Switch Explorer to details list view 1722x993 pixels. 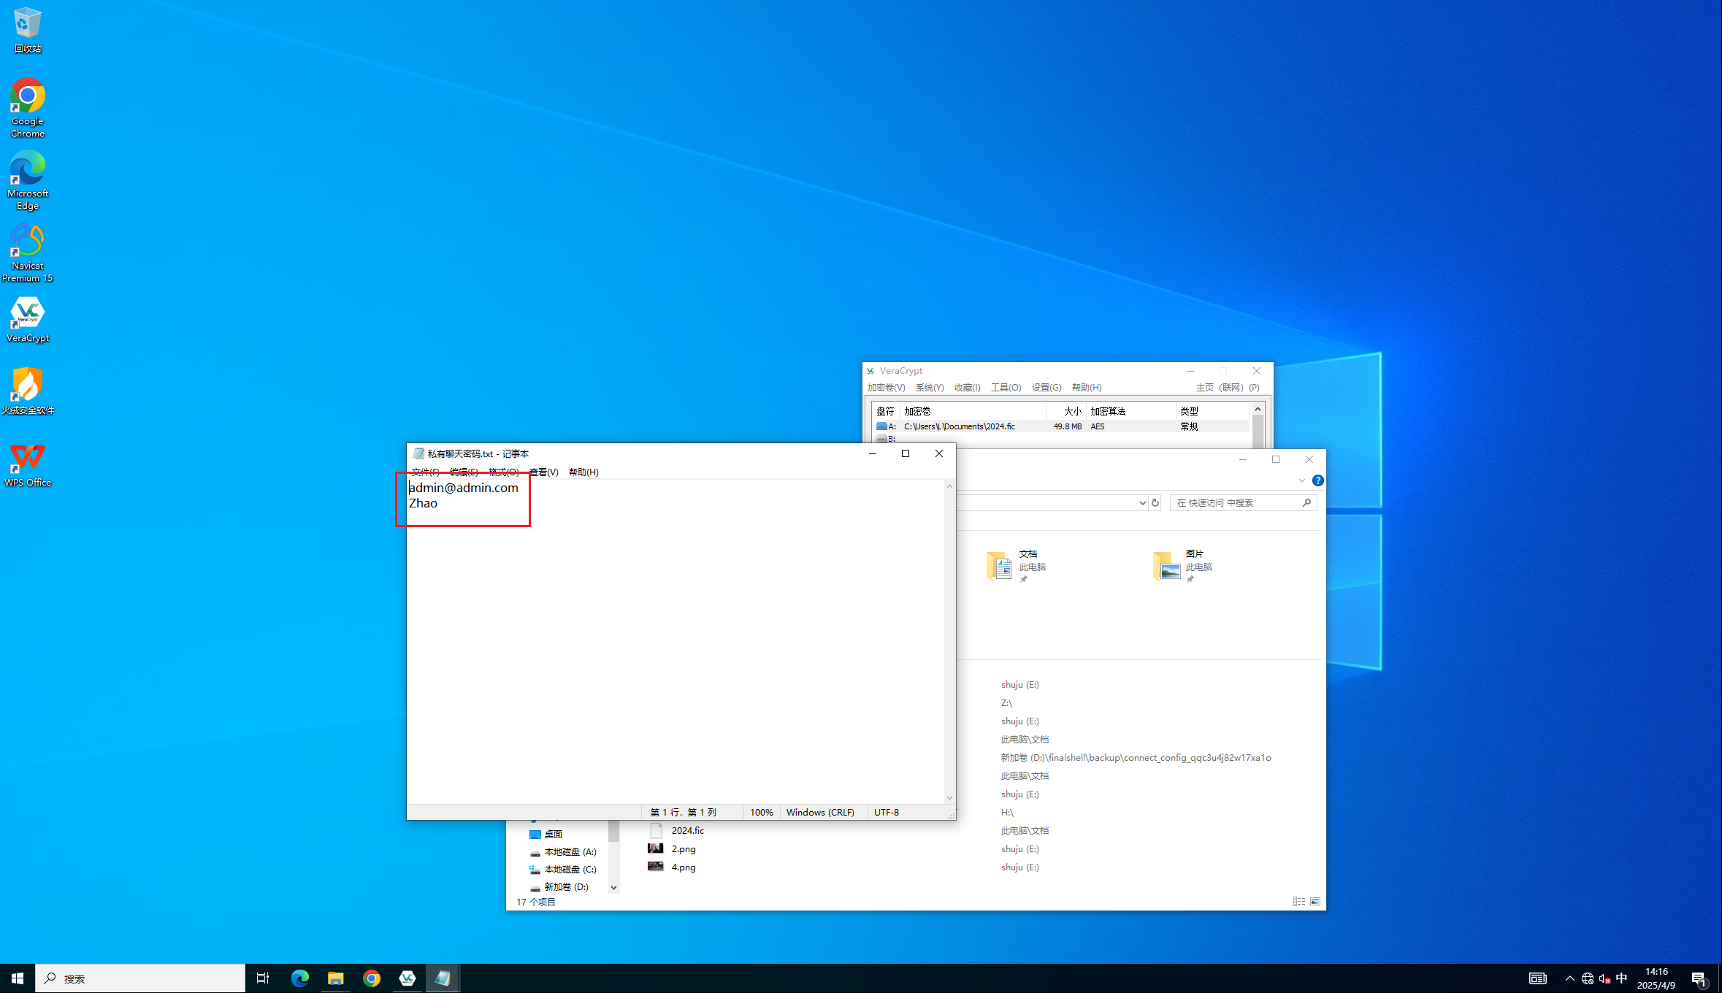pos(1298,902)
